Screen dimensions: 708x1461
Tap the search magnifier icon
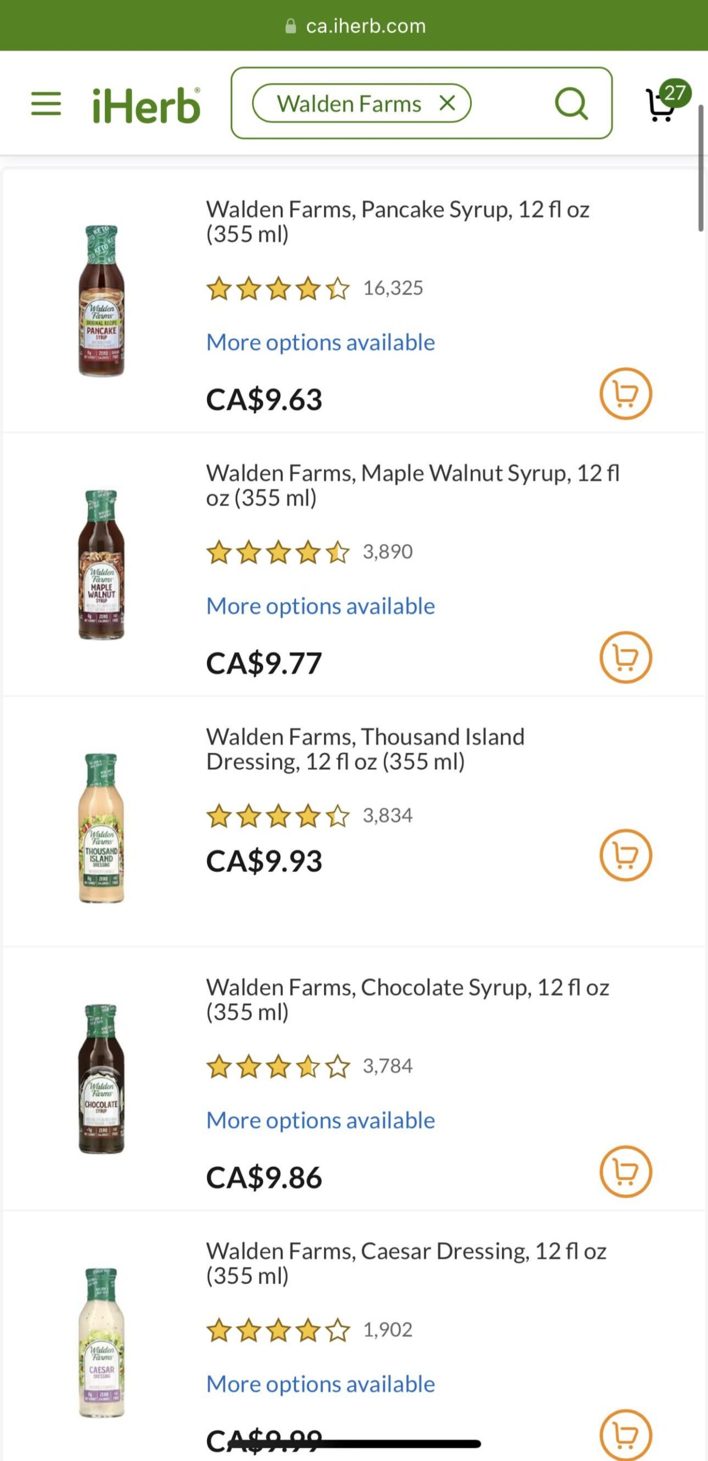click(571, 103)
